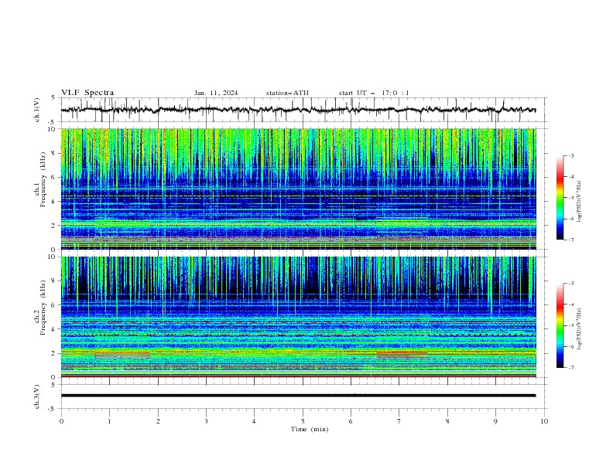Click time axis tick label '9'

[x=495, y=421]
